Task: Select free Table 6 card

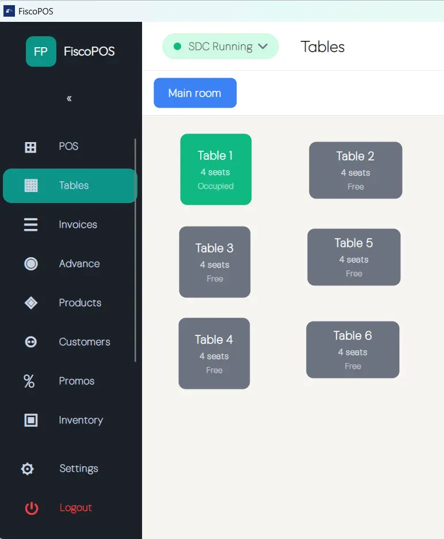Action: click(353, 350)
